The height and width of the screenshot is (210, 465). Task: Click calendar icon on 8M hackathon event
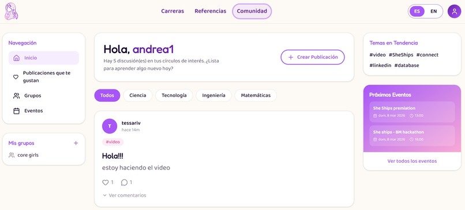click(x=375, y=140)
